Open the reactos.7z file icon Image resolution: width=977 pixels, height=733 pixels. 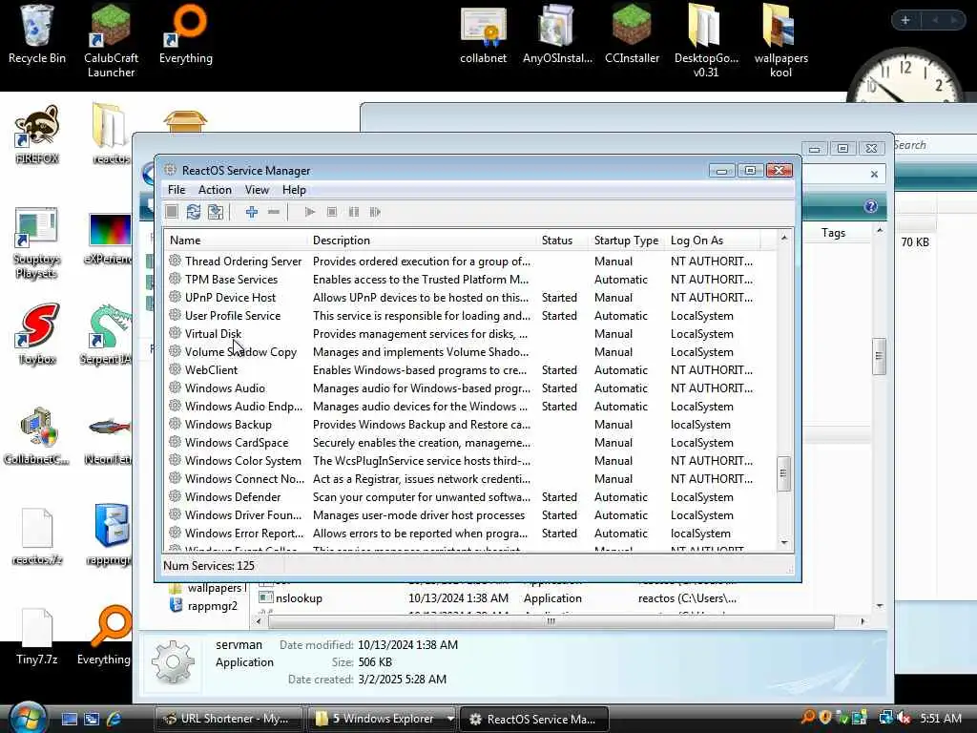click(x=37, y=536)
